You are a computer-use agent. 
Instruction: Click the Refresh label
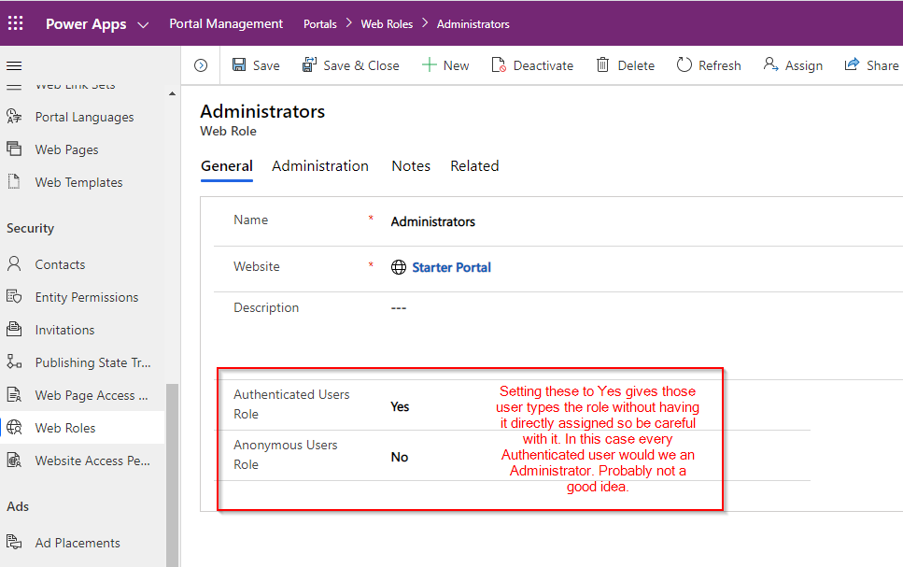pyautogui.click(x=719, y=65)
